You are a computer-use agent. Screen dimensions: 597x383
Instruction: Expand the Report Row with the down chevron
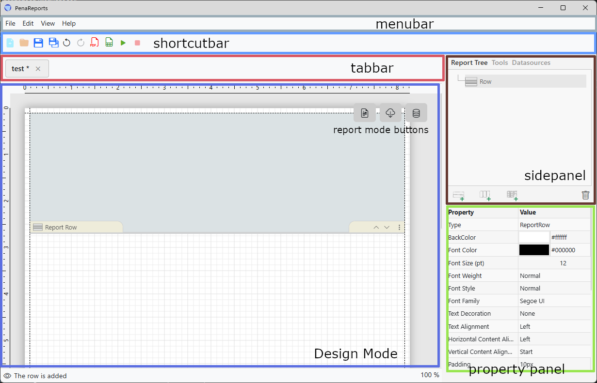pyautogui.click(x=387, y=227)
